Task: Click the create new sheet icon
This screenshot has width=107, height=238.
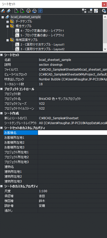Action: coord(16,11)
